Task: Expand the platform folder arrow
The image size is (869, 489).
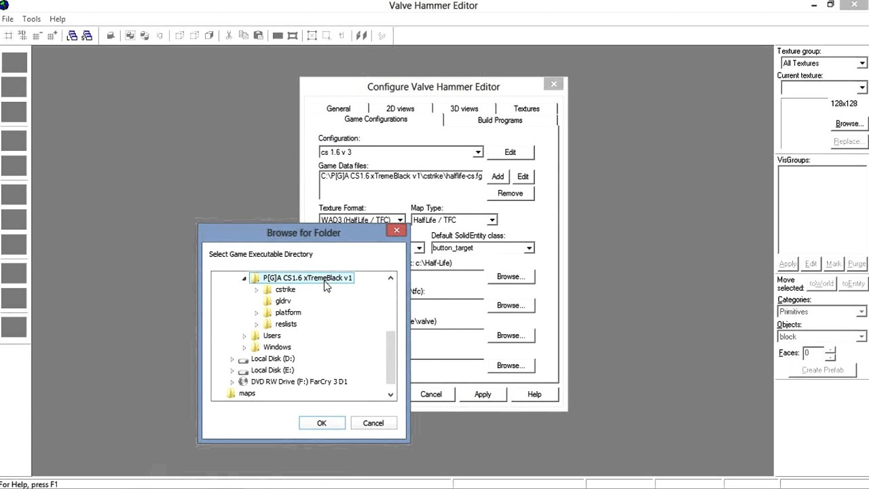Action: pos(257,313)
